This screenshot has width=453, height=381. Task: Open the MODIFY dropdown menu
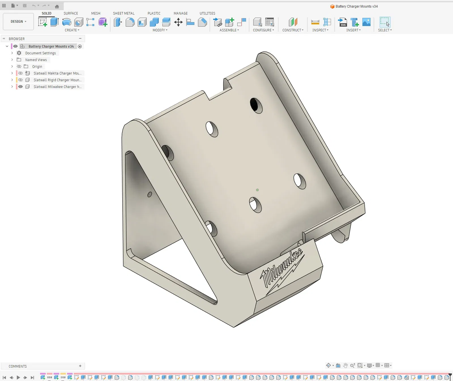(x=160, y=30)
